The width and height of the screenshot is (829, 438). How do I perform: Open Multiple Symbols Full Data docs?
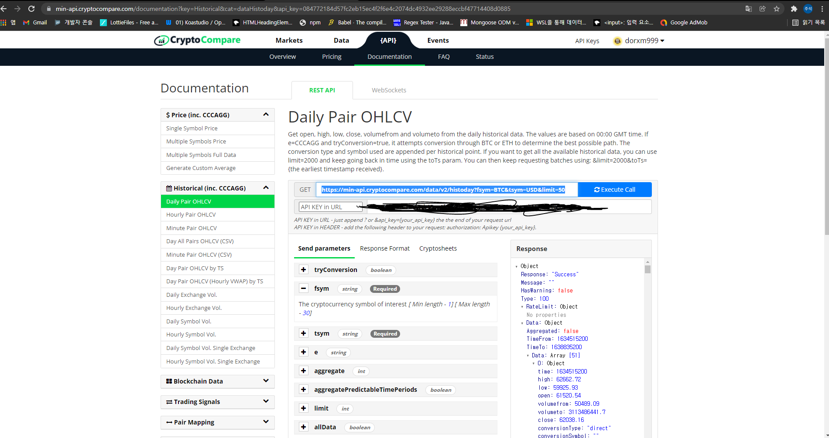tap(217, 155)
